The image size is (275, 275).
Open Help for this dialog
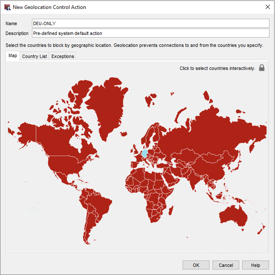tap(255, 265)
